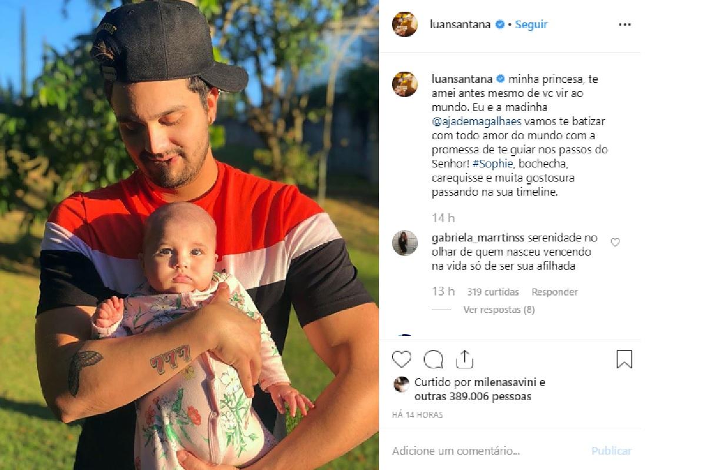Save post with bookmark icon
706x470 pixels.
tap(624, 358)
